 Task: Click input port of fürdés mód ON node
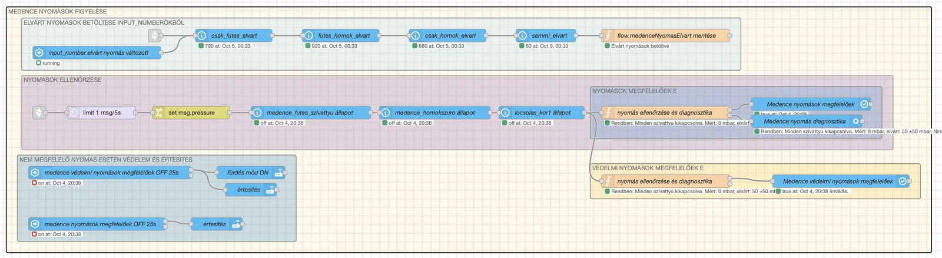pyautogui.click(x=217, y=173)
